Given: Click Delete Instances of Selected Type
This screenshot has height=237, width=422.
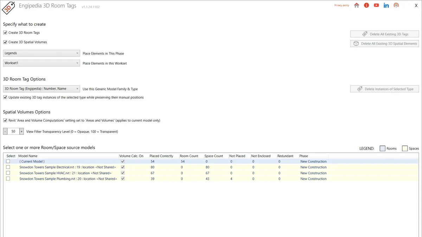Looking at the screenshot, I should tap(384, 89).
